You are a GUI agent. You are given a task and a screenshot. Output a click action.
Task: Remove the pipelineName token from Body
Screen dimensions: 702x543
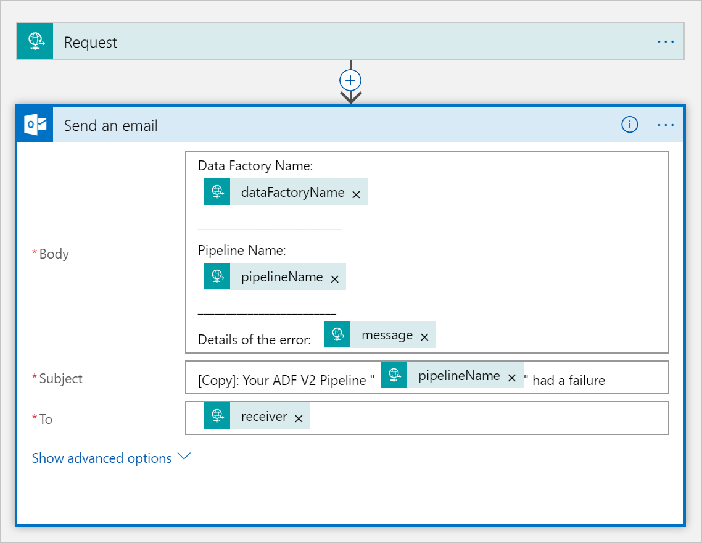pos(335,278)
